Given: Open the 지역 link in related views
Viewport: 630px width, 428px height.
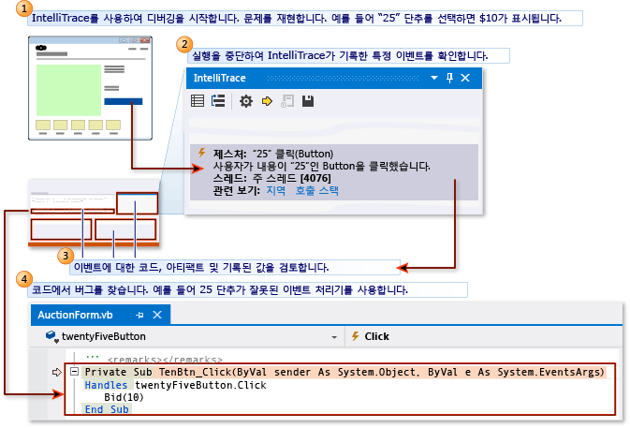Looking at the screenshot, I should click(x=276, y=190).
